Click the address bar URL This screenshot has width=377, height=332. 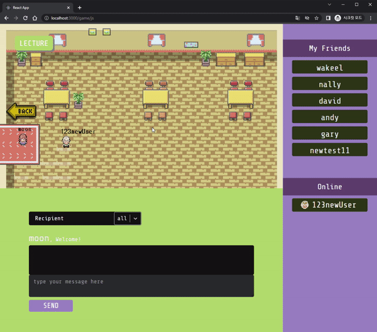point(72,18)
